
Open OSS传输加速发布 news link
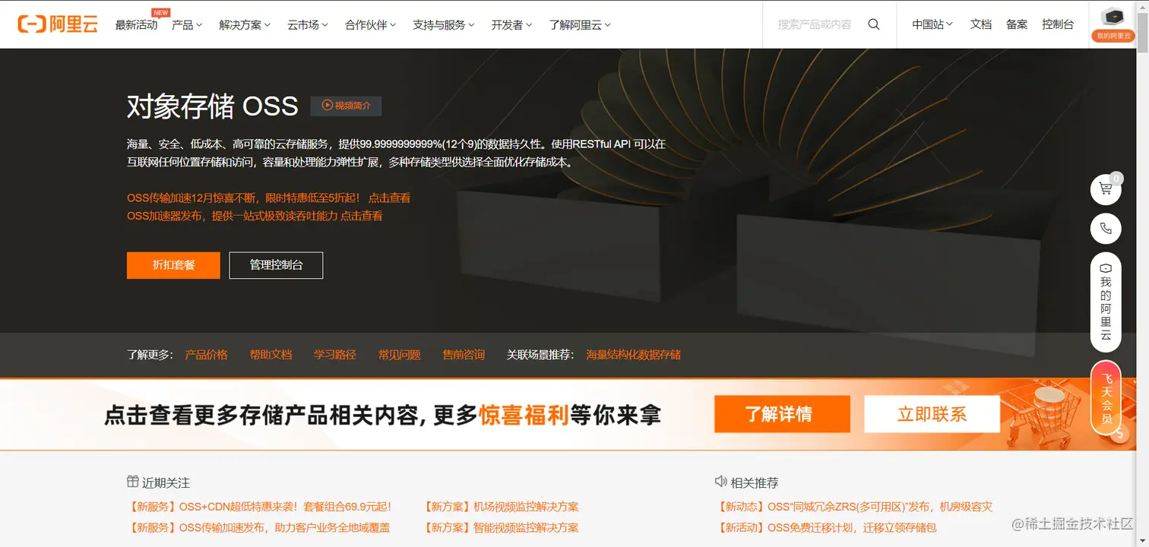[x=261, y=527]
